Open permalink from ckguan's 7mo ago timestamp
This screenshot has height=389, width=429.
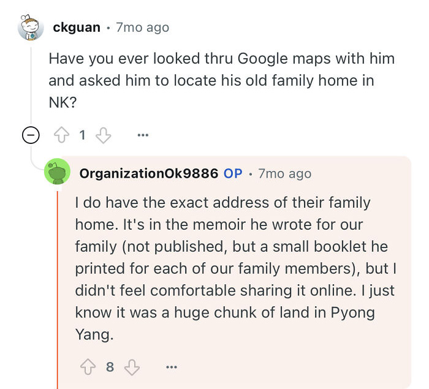pyautogui.click(x=143, y=28)
